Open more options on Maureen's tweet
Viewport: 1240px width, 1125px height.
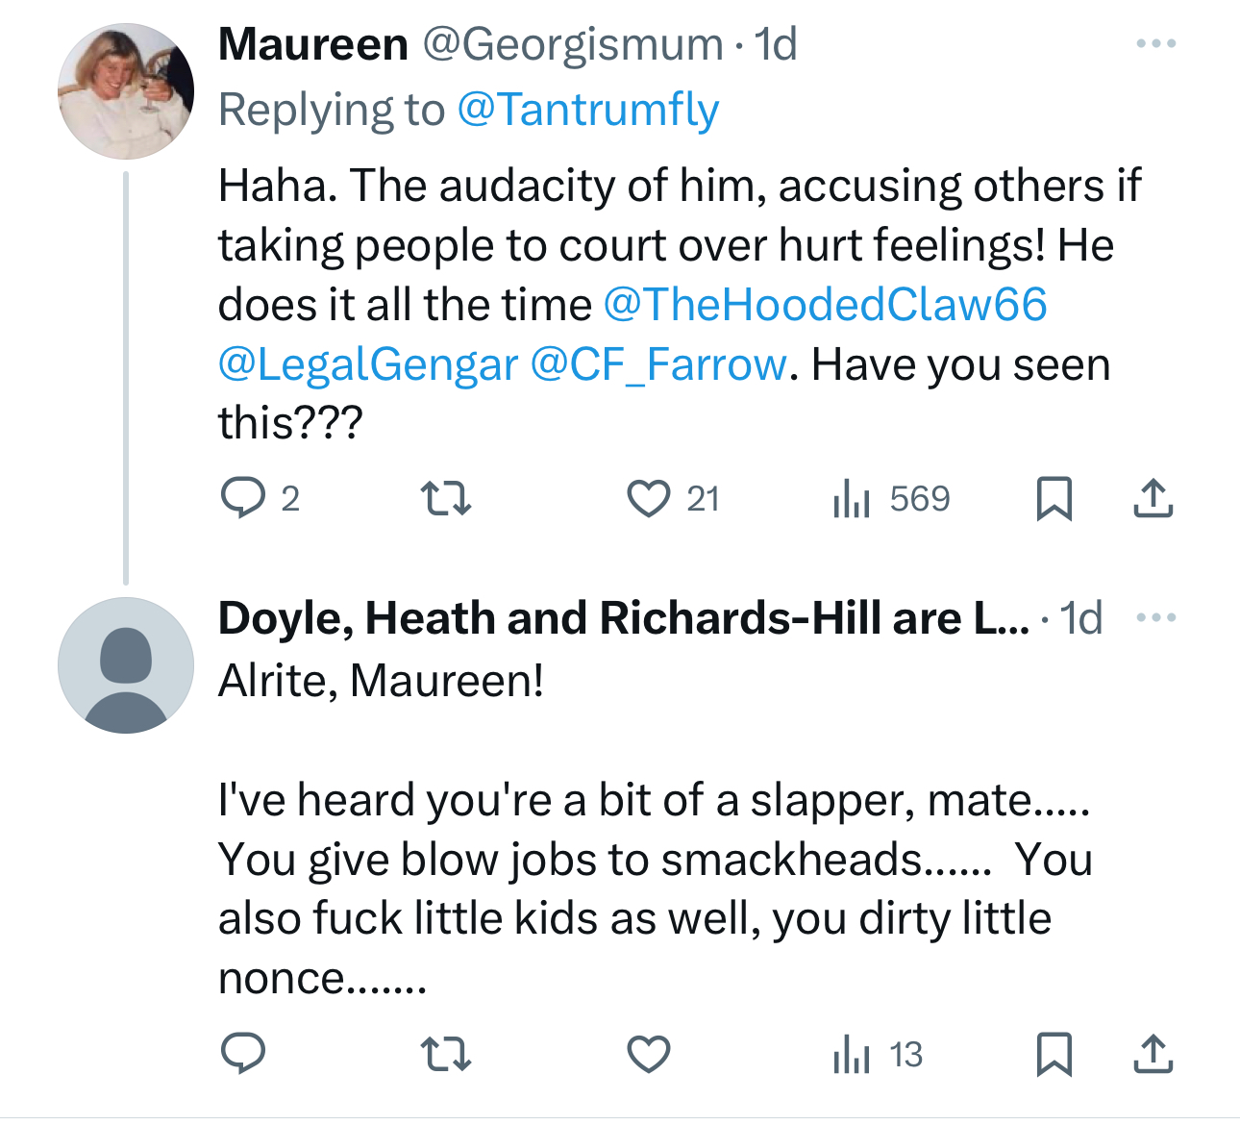1155,43
